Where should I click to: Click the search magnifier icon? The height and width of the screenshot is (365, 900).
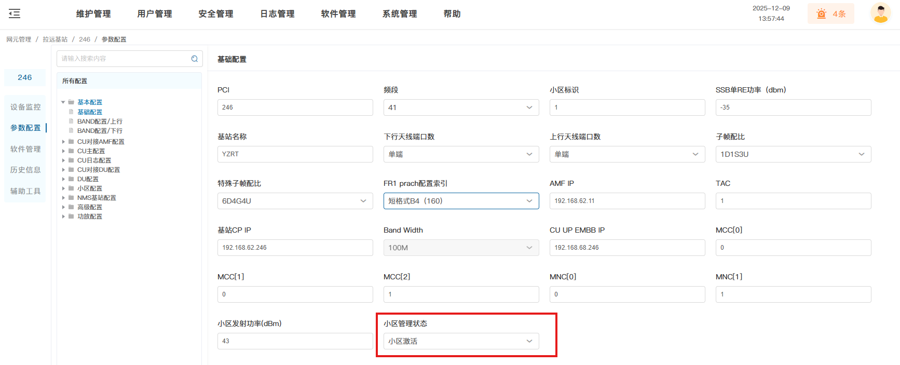[x=195, y=59]
